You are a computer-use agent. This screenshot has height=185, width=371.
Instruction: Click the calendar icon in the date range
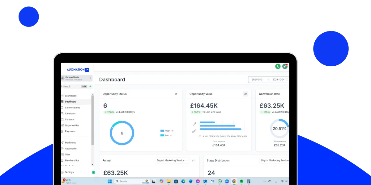pyautogui.click(x=287, y=80)
